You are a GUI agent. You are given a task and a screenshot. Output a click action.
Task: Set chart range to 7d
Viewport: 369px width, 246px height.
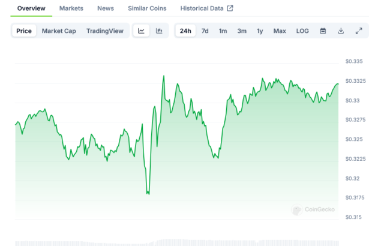[x=205, y=31]
